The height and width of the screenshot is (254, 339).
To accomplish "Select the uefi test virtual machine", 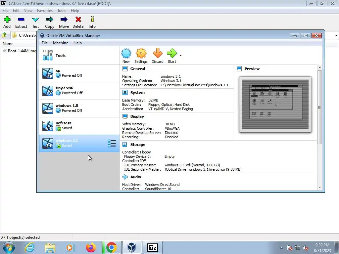I will (79, 126).
